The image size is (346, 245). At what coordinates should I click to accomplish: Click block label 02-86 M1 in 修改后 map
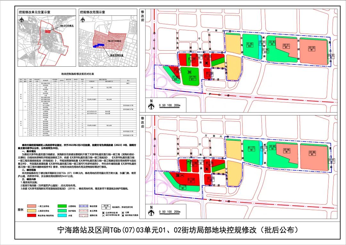[287, 151]
